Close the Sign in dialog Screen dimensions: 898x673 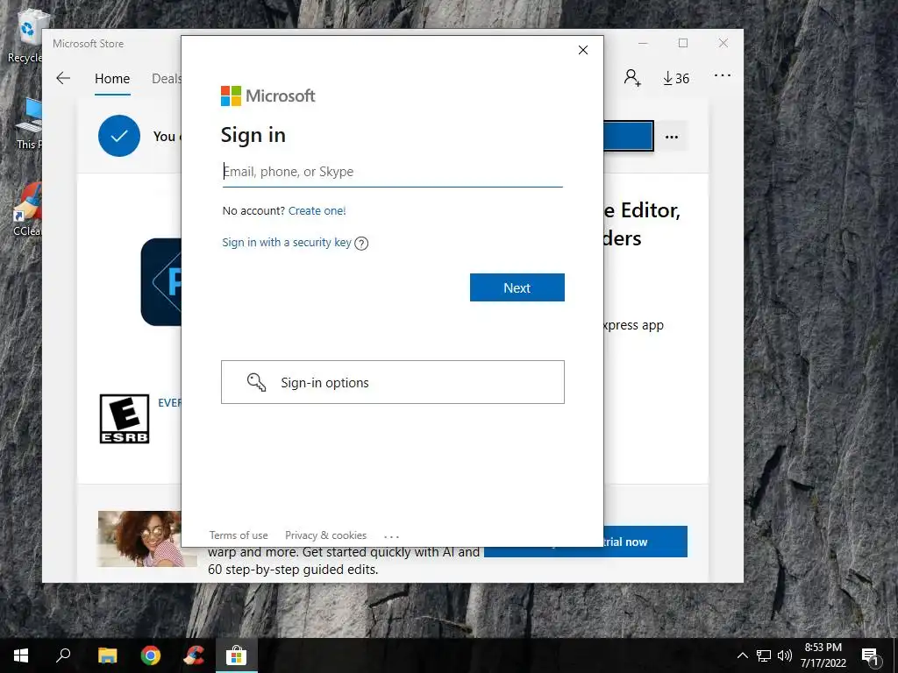[583, 50]
